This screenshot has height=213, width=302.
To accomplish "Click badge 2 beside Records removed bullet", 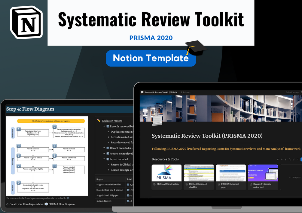I will click(x=108, y=126).
